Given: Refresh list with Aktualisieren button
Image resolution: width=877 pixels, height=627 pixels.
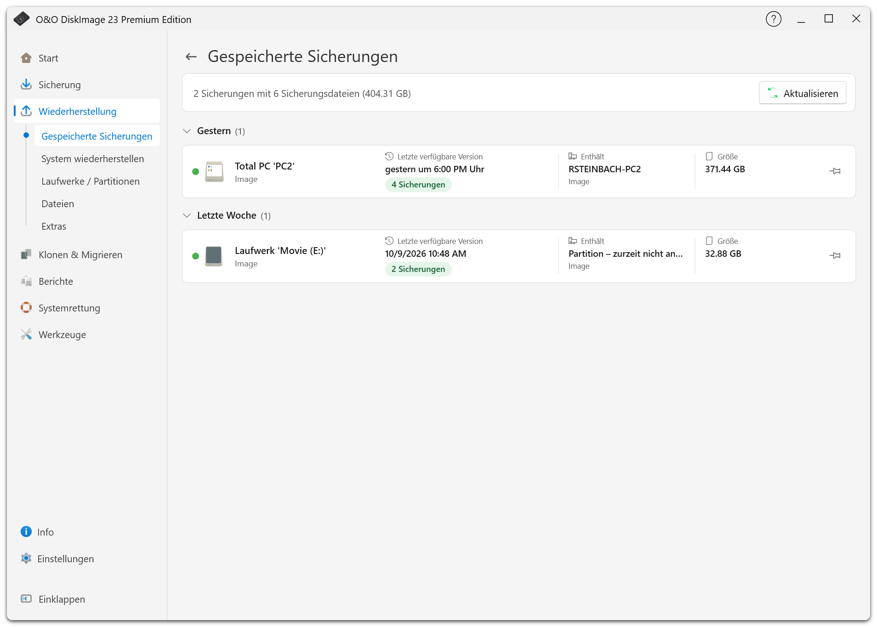Looking at the screenshot, I should (803, 93).
